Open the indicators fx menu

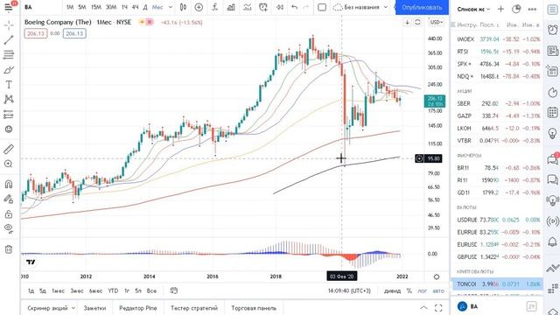click(215, 7)
